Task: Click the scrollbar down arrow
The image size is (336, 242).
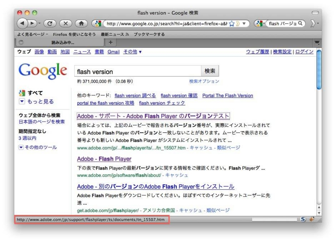Action: pos(319,213)
